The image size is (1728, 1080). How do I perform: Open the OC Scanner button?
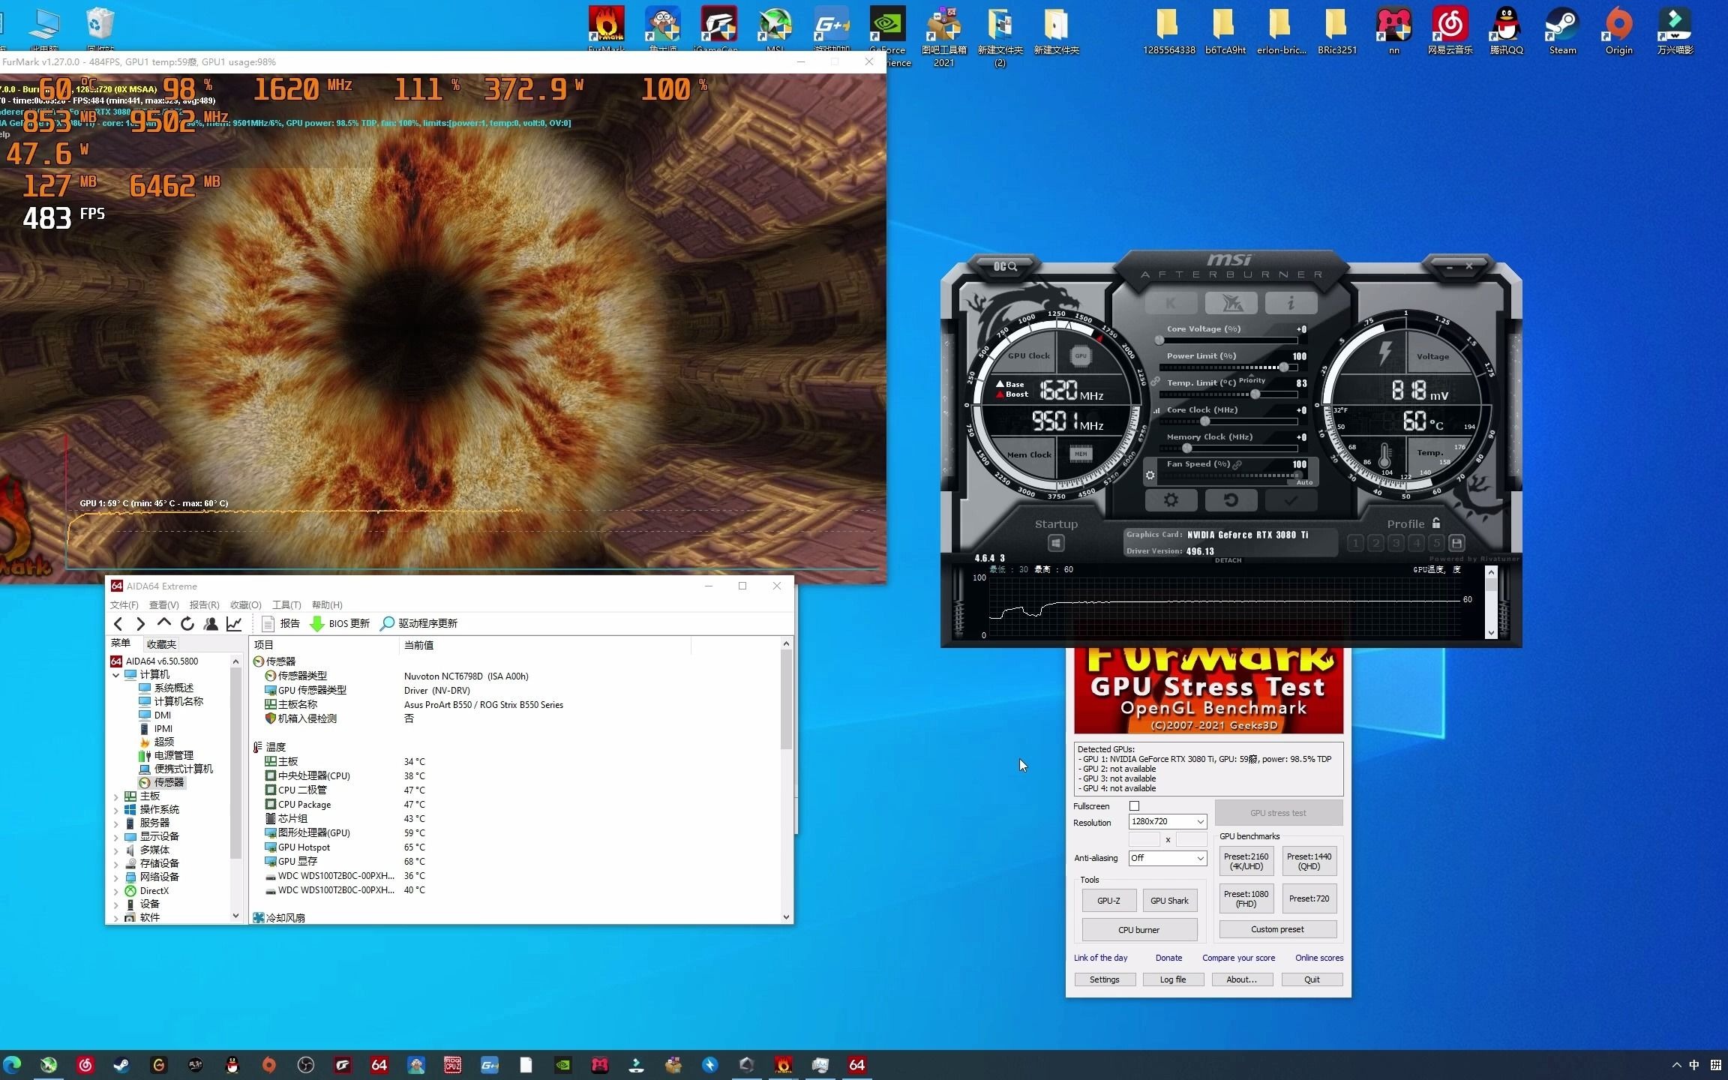(1005, 266)
